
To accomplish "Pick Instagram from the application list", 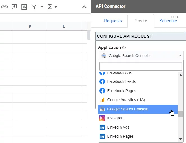I will (138, 118).
